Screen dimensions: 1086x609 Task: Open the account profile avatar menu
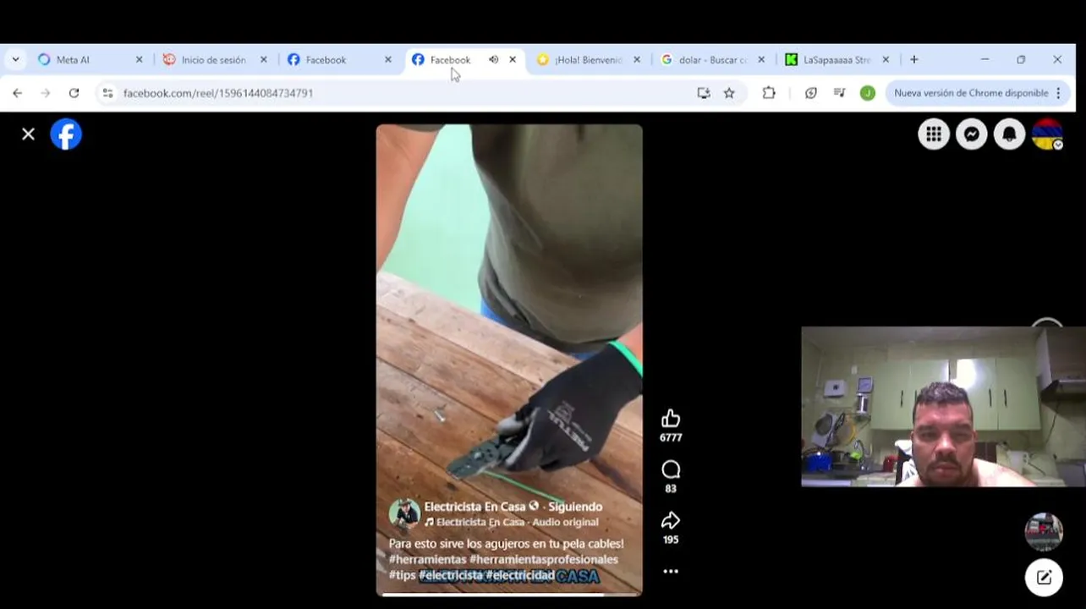click(x=1047, y=134)
